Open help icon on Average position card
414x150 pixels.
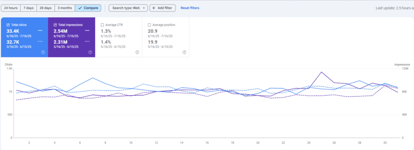[184, 52]
